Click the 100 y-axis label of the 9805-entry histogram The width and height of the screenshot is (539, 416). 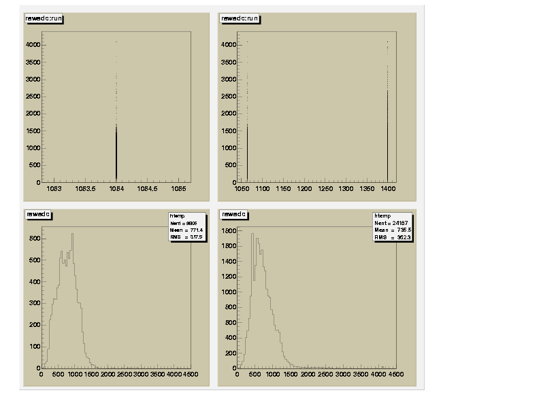pyautogui.click(x=35, y=346)
